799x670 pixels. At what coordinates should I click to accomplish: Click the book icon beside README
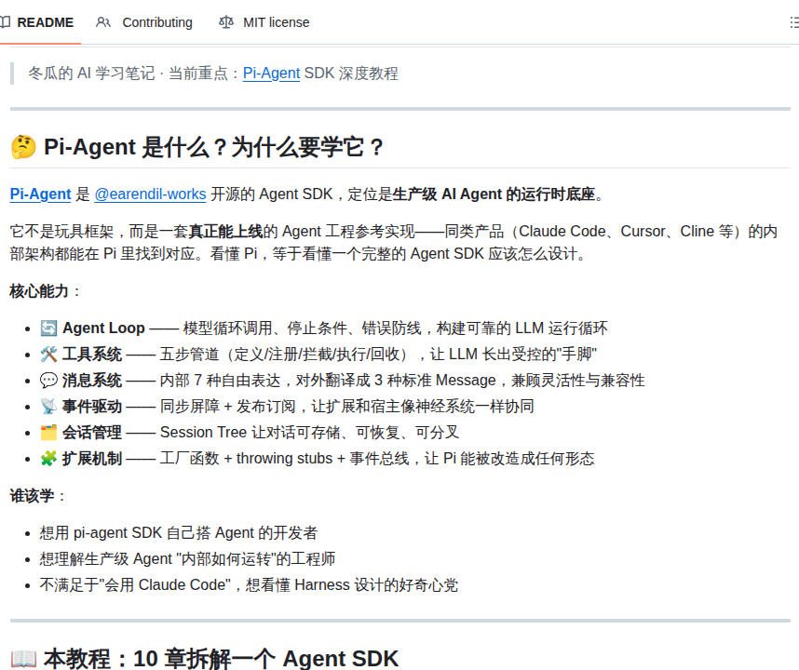[x=5, y=22]
